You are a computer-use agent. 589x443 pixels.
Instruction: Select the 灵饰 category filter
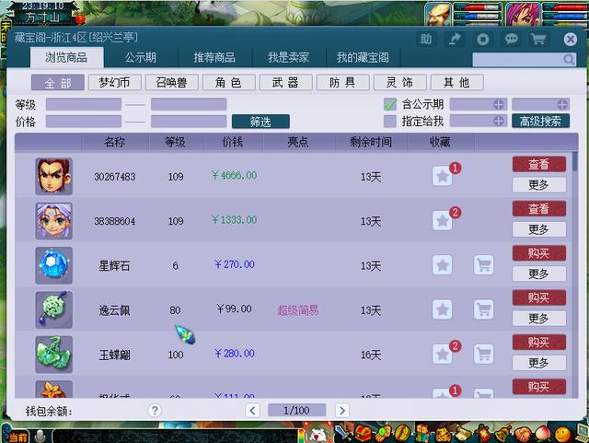400,82
